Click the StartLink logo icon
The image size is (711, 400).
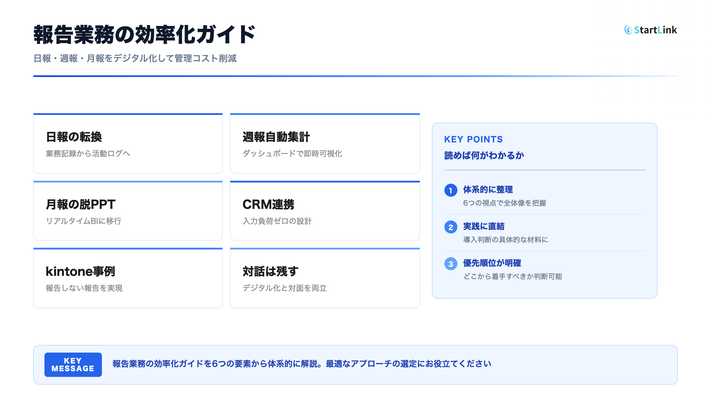pyautogui.click(x=628, y=30)
